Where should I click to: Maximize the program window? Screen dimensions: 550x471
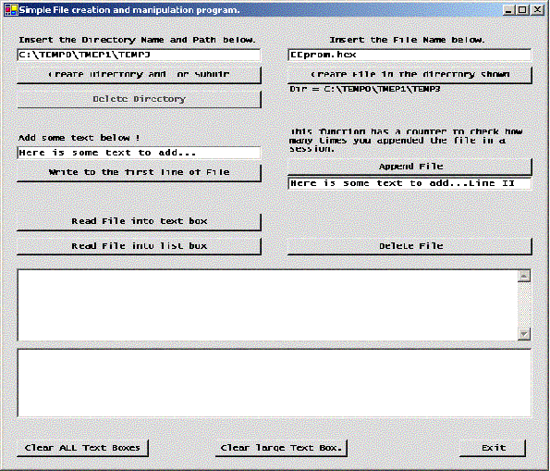tap(522, 10)
